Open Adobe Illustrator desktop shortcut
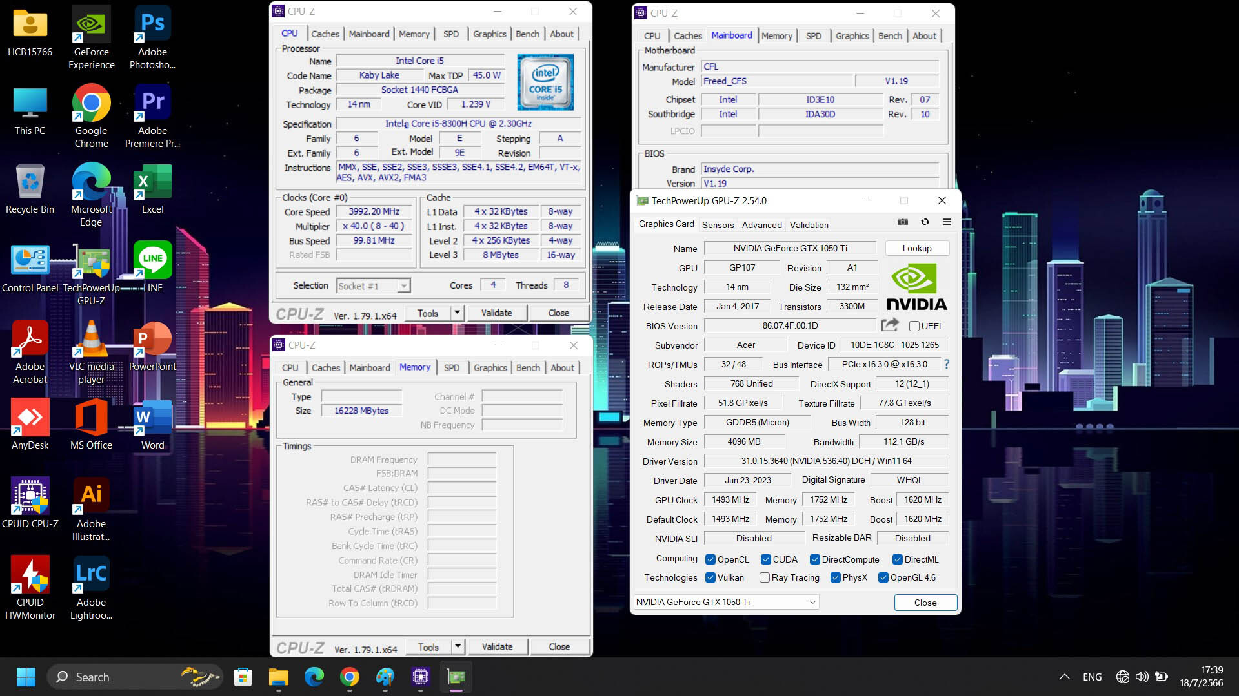1239x696 pixels. coord(91,509)
